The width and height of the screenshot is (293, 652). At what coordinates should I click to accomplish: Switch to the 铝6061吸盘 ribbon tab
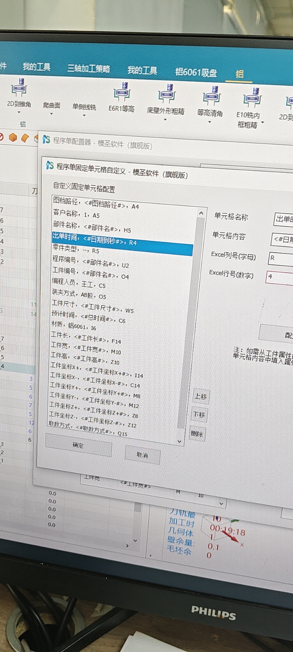196,73
